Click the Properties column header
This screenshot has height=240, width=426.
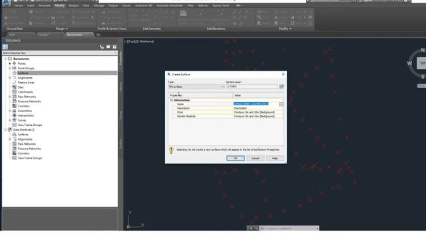pos(200,95)
